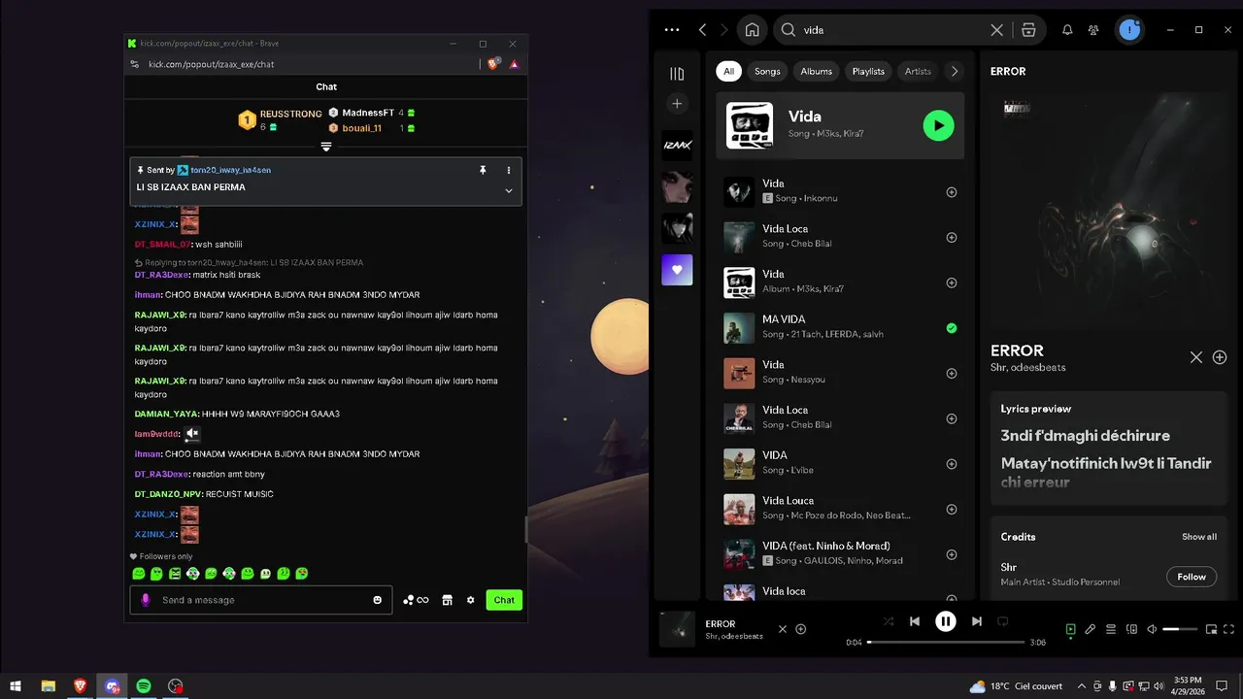Unpin message pin icon in Kick chat
Viewport: 1243px width, 699px height.
[483, 170]
